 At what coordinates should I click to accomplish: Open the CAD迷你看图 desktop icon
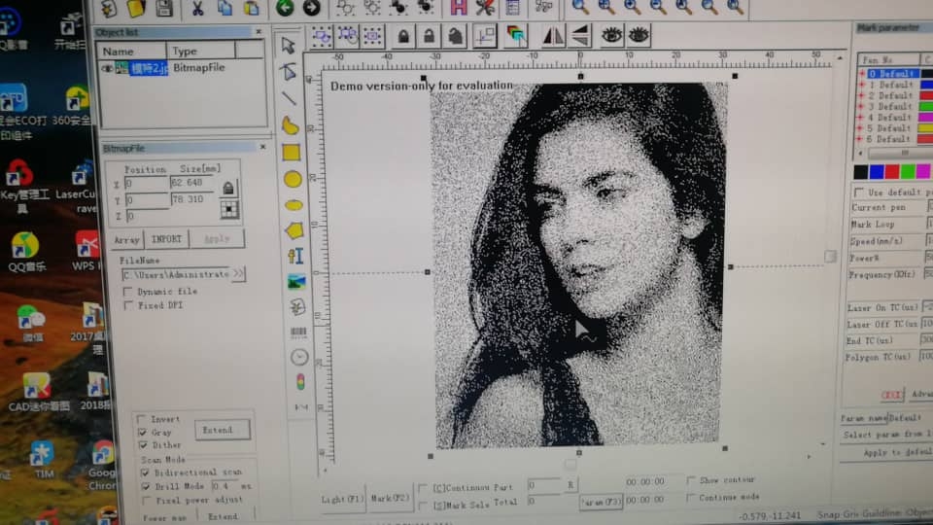pyautogui.click(x=38, y=392)
